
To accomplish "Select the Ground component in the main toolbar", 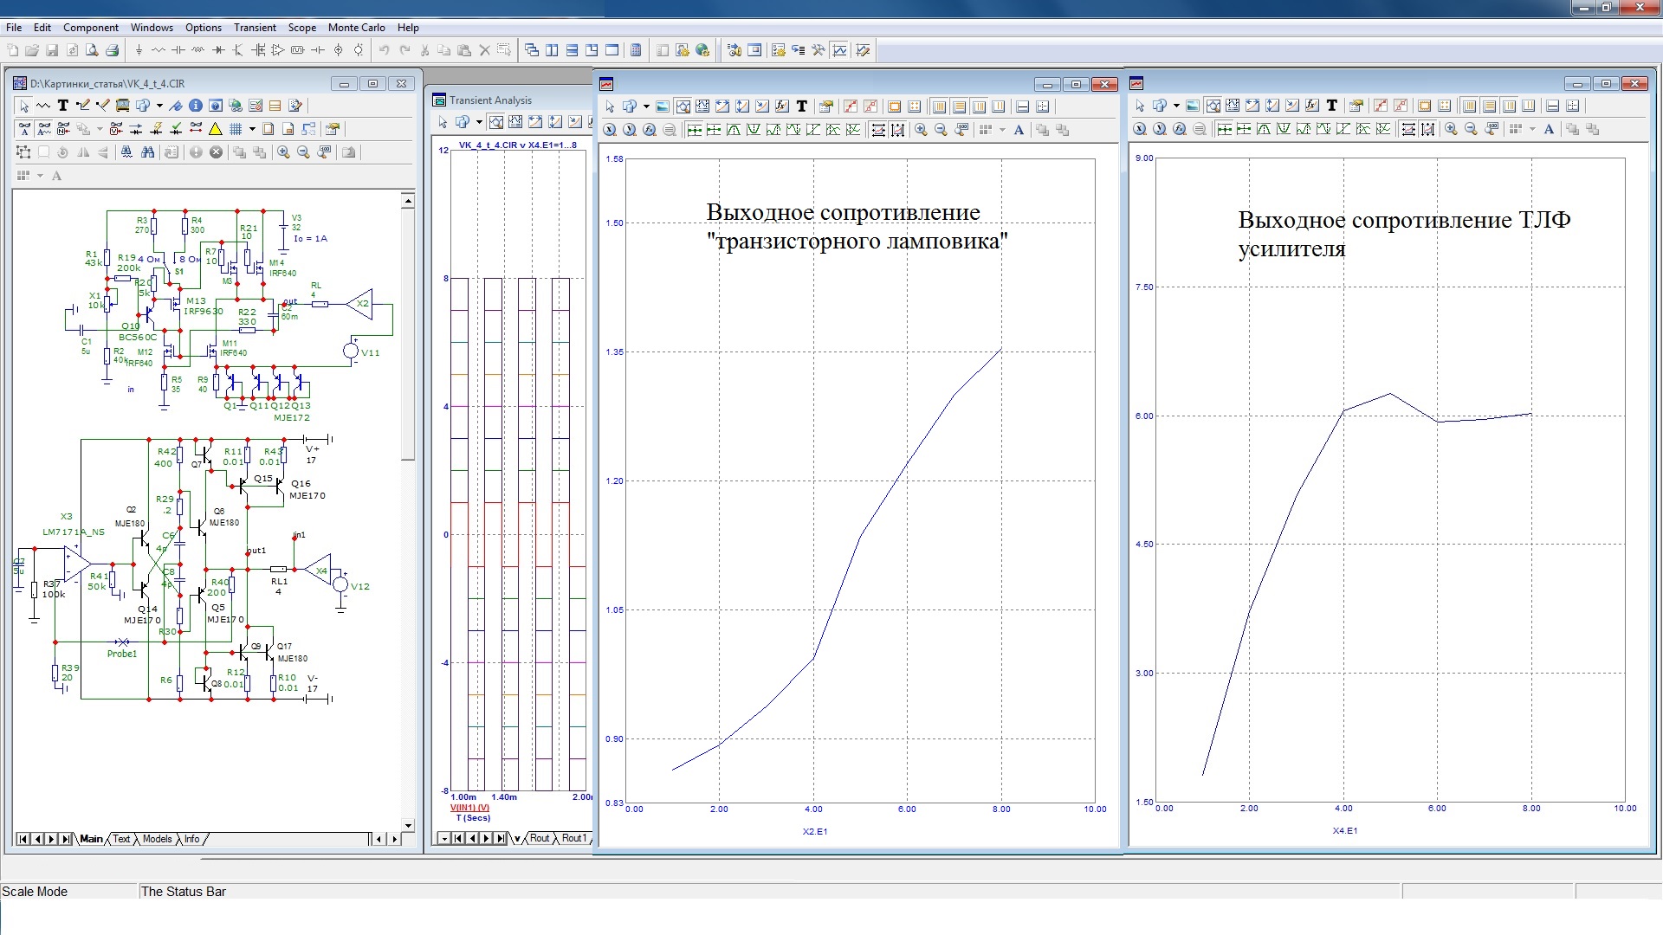I will click(139, 50).
